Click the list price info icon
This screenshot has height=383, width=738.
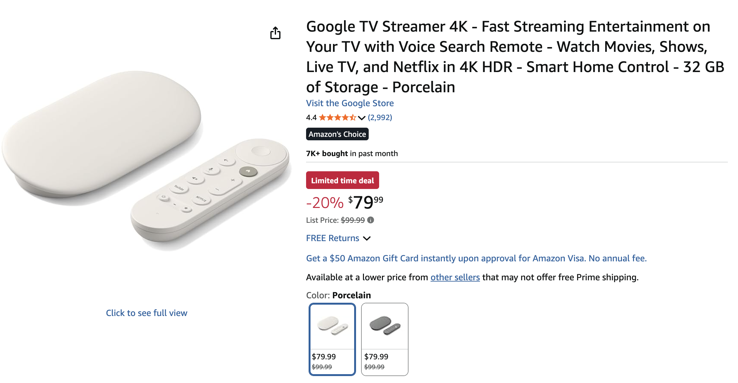pos(371,220)
